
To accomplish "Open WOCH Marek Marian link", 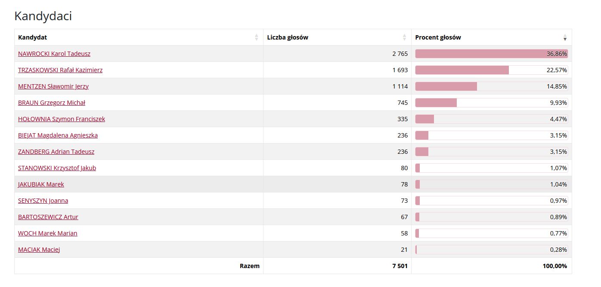I will 48,233.
